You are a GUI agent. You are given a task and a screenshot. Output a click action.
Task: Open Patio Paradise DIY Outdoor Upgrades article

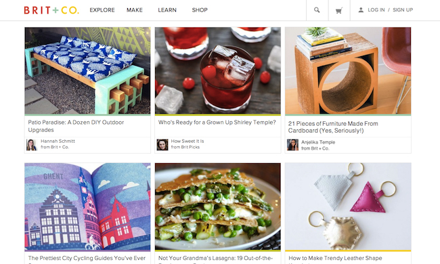pos(76,126)
